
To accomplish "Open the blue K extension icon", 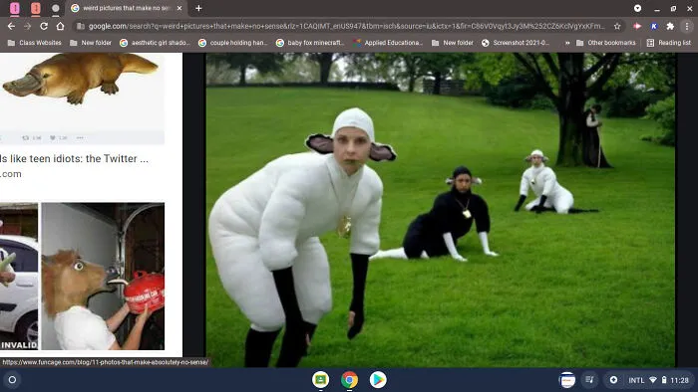I will 654,26.
